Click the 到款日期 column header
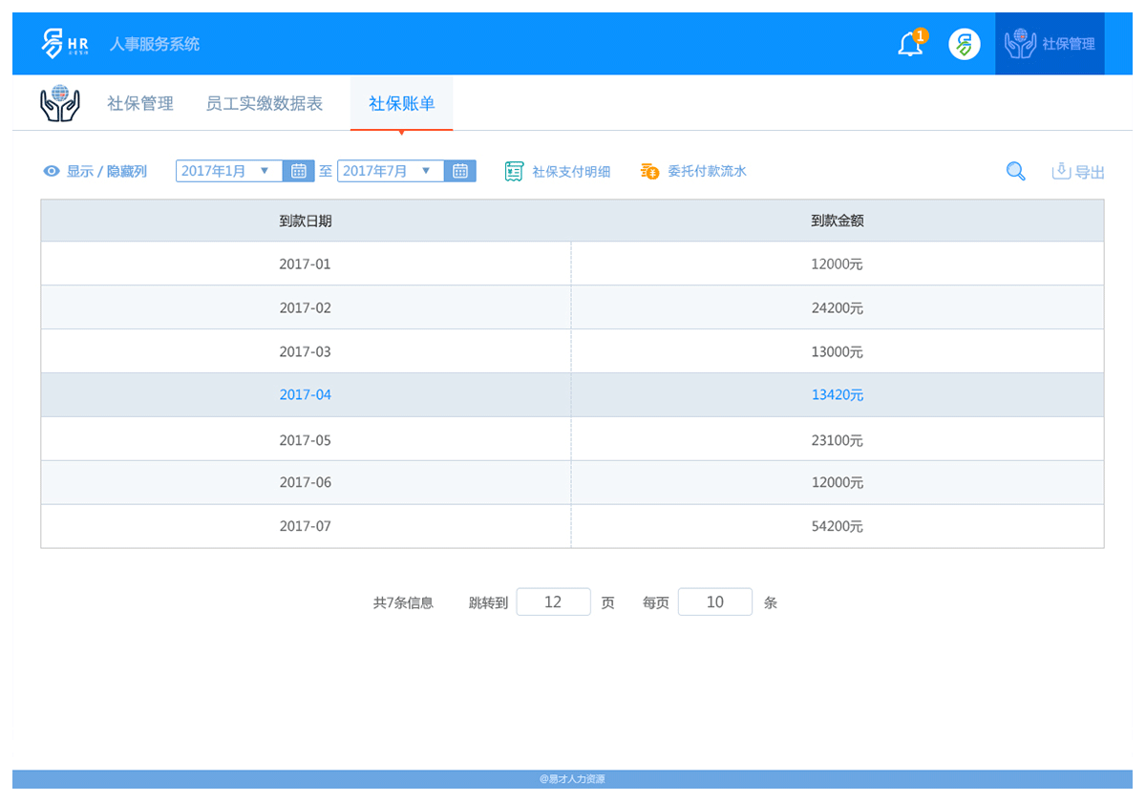Viewport: 1146px width, 802px height. click(306, 221)
